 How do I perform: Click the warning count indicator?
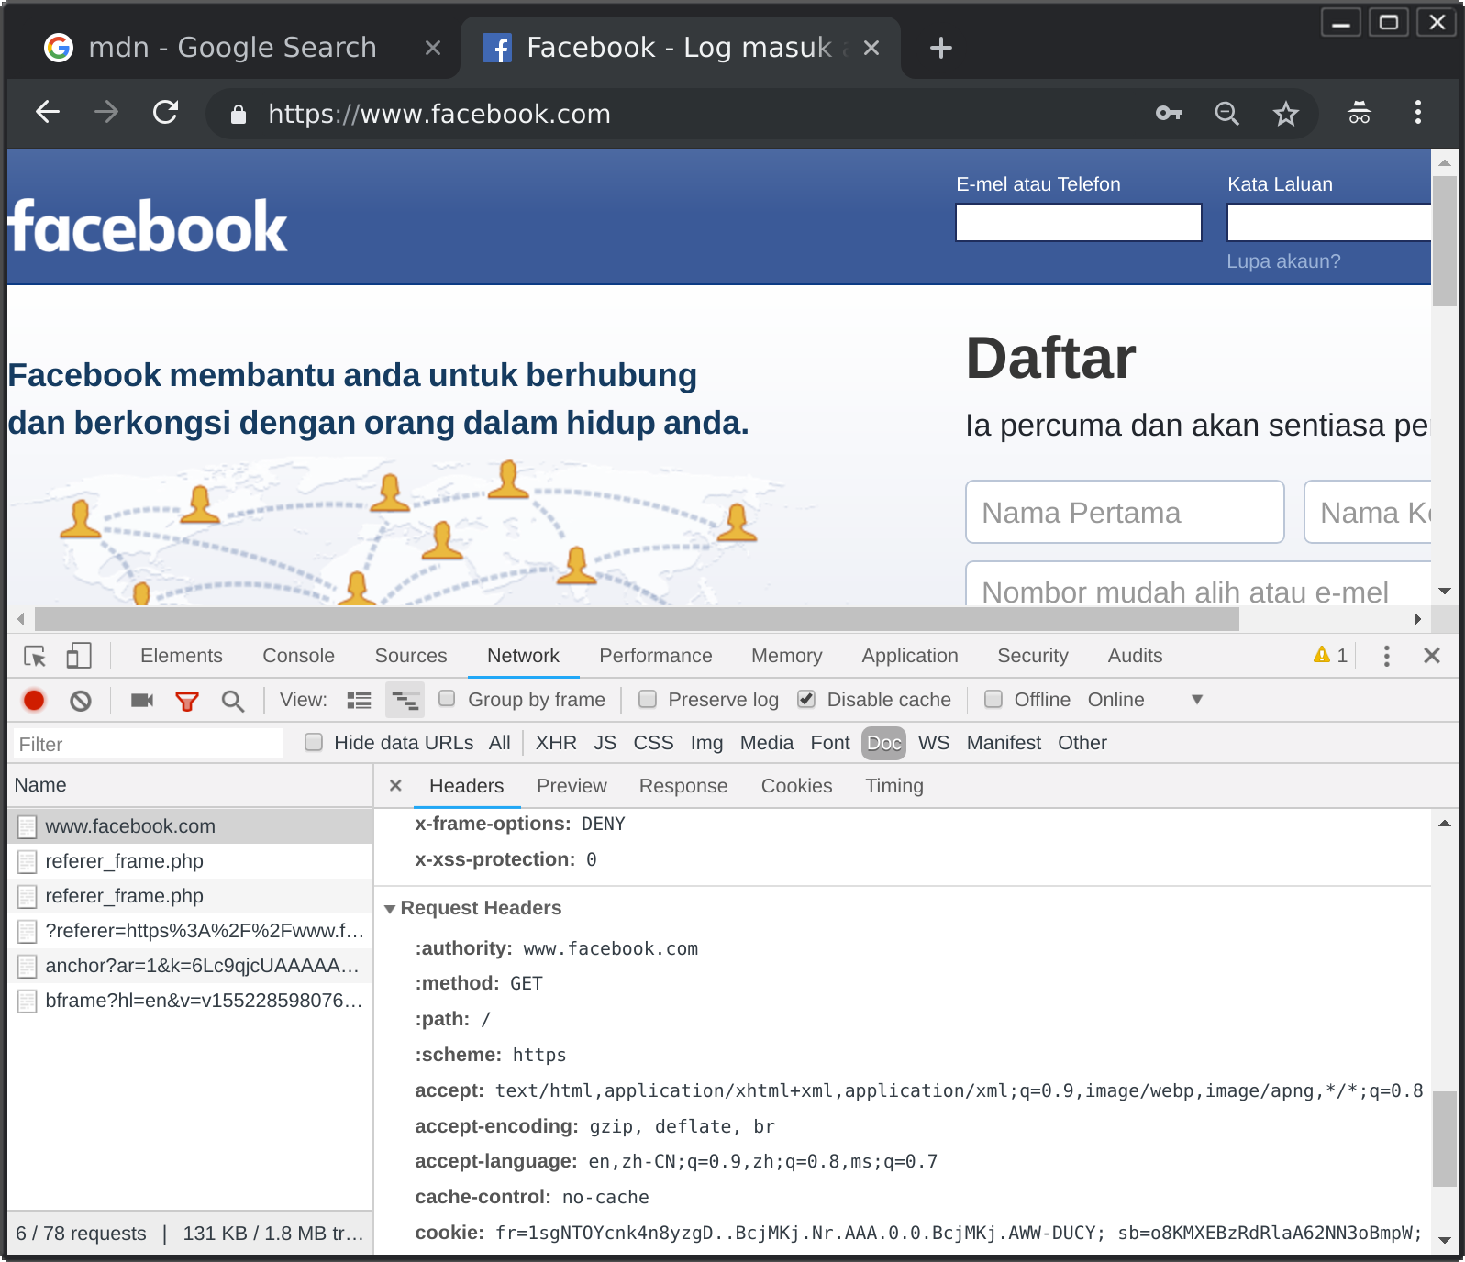click(x=1330, y=656)
